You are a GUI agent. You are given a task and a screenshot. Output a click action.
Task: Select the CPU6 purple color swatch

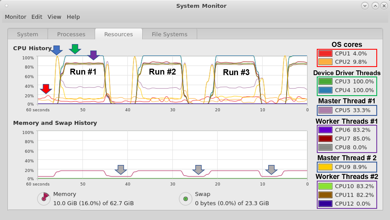[x=325, y=130]
